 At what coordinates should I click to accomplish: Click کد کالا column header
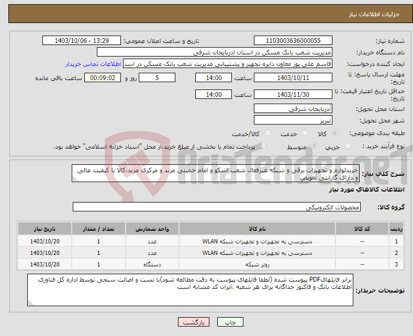tap(362, 229)
